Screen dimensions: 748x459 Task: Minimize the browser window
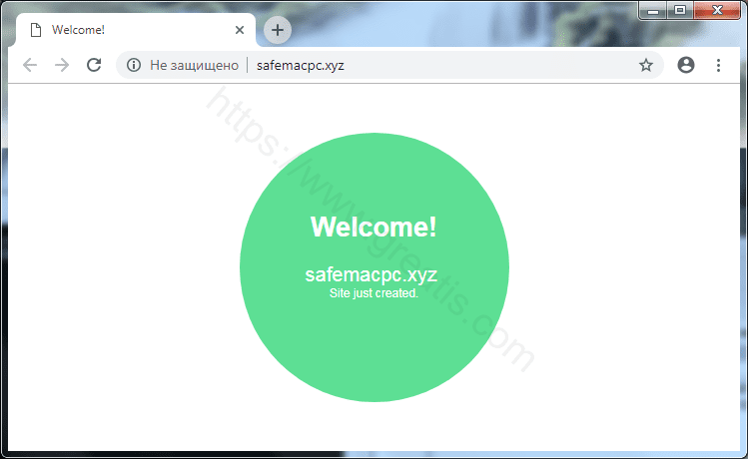(653, 11)
